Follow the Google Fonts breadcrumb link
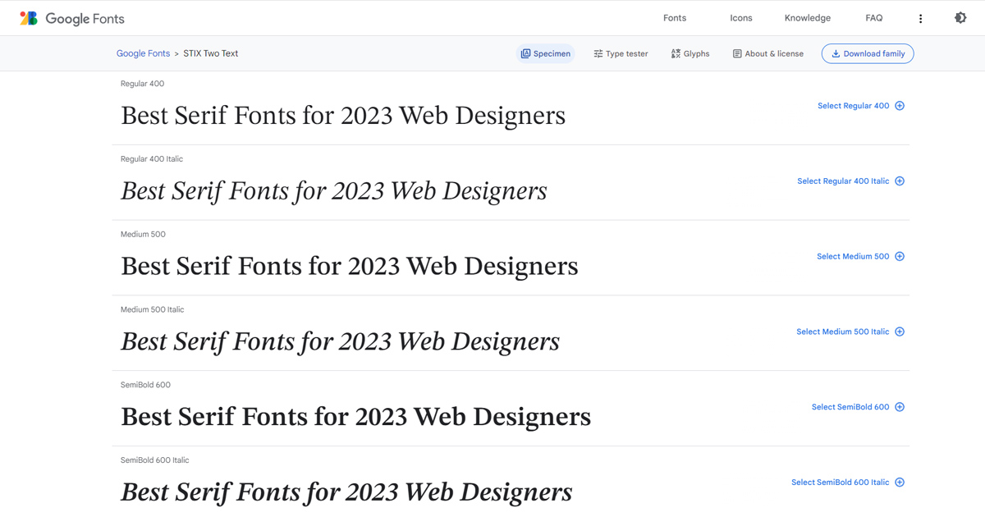This screenshot has width=985, height=517. point(143,53)
